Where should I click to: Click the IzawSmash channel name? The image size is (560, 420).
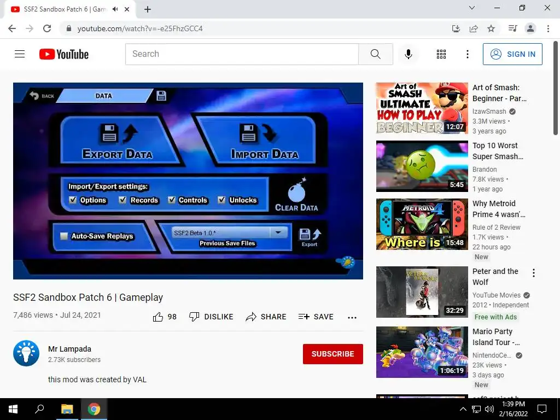[x=489, y=112]
